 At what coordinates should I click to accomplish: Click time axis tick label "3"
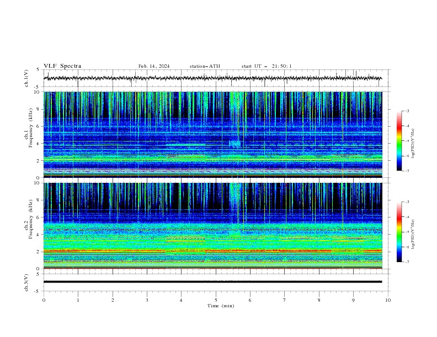(x=147, y=300)
